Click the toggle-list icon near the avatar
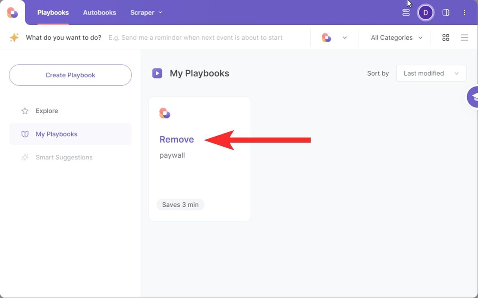Image resolution: width=478 pixels, height=298 pixels. pos(406,12)
